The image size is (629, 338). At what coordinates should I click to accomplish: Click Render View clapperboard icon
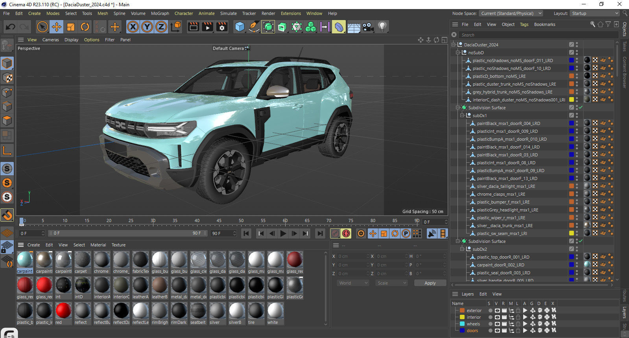pyautogui.click(x=193, y=27)
